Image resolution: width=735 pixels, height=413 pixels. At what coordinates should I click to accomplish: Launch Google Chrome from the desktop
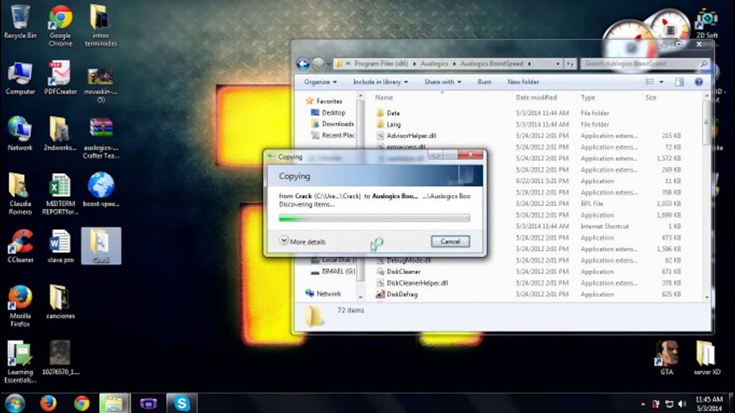[60, 26]
